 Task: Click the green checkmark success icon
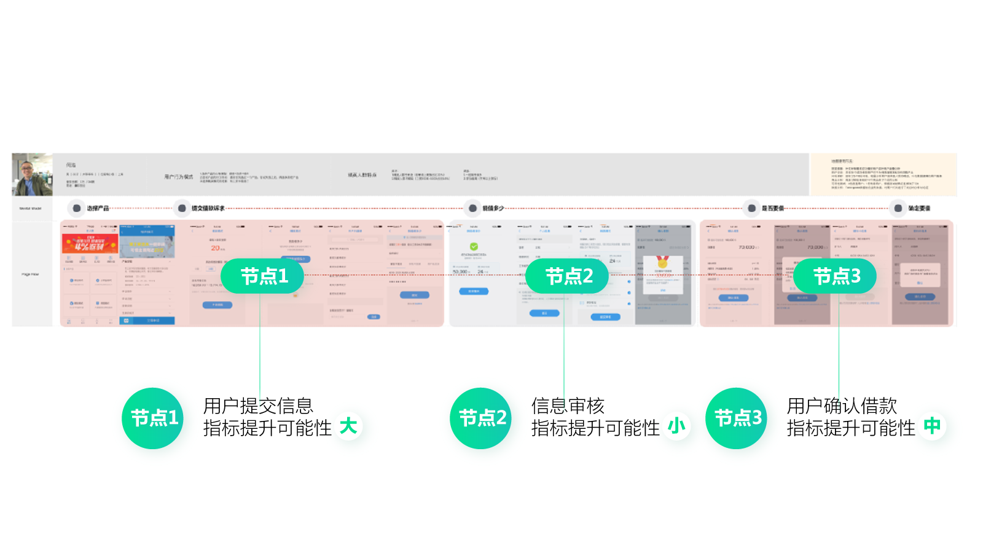point(474,246)
